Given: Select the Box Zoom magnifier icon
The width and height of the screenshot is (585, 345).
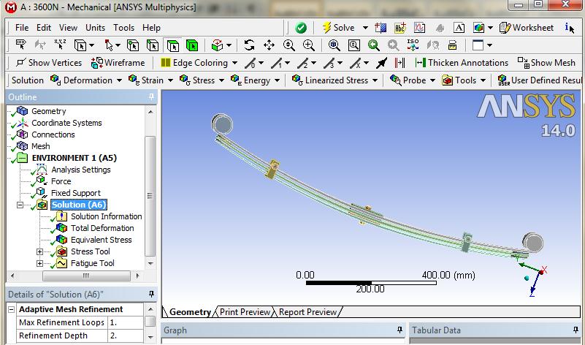Looking at the screenshot, I should 308,45.
